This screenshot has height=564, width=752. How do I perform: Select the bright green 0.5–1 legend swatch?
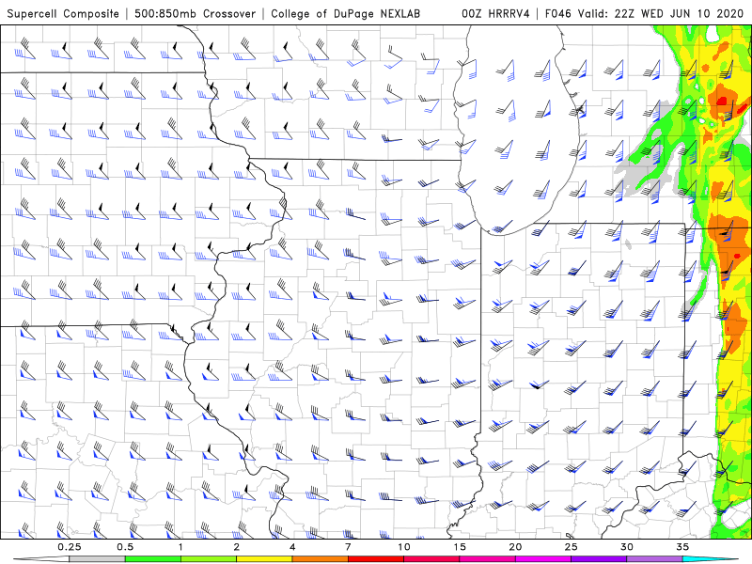(x=153, y=559)
